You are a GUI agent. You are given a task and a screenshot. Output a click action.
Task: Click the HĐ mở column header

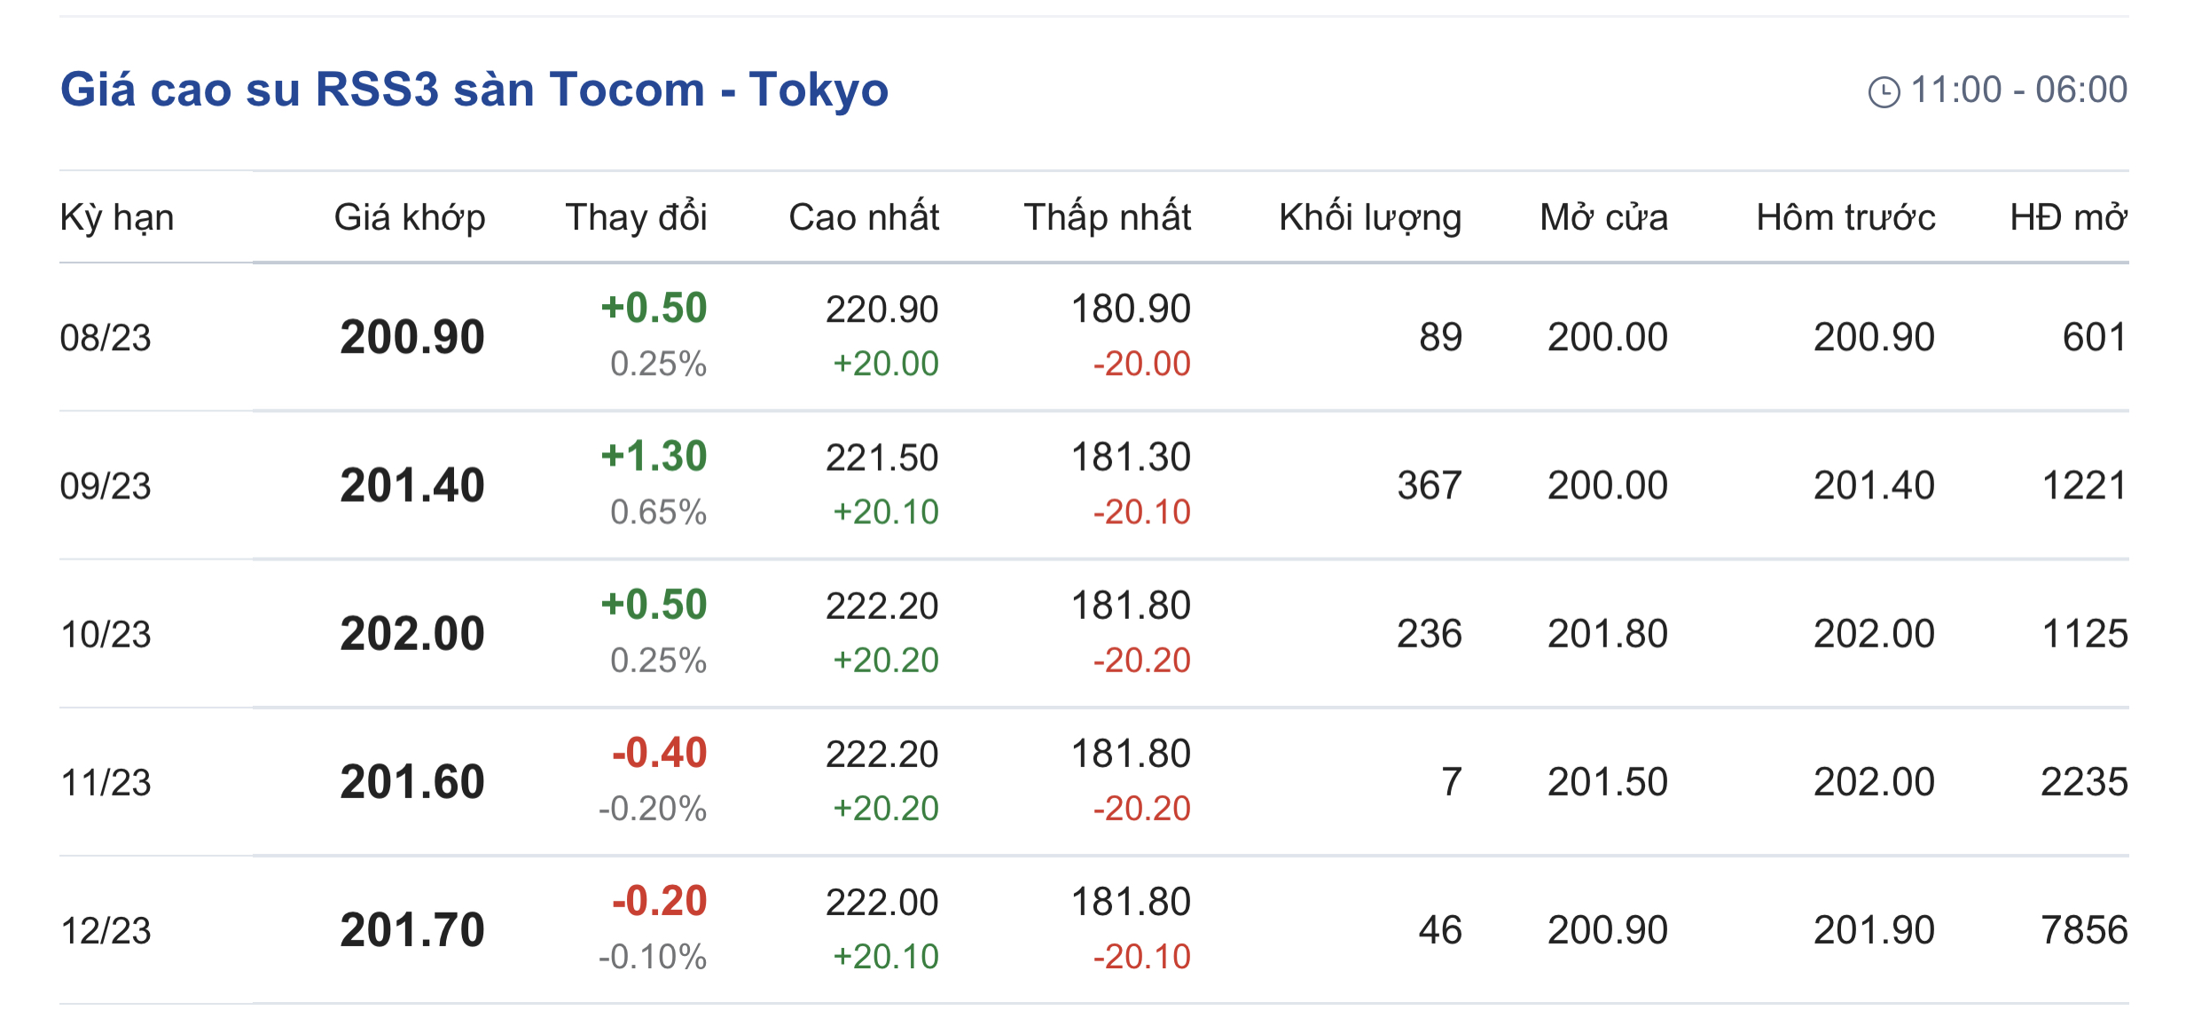click(x=2068, y=218)
